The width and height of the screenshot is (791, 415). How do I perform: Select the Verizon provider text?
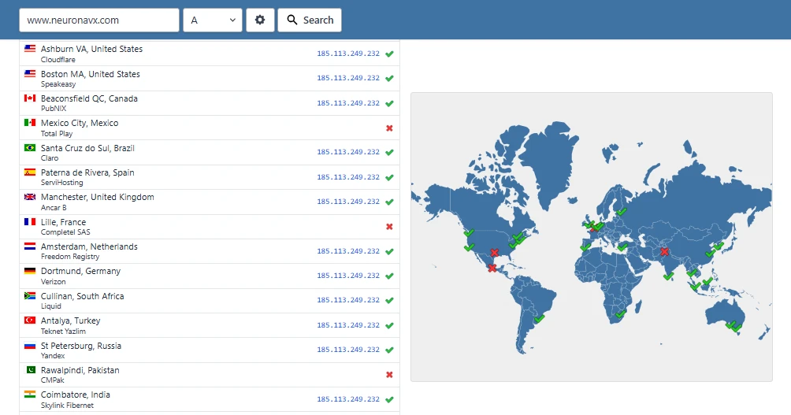coord(54,281)
